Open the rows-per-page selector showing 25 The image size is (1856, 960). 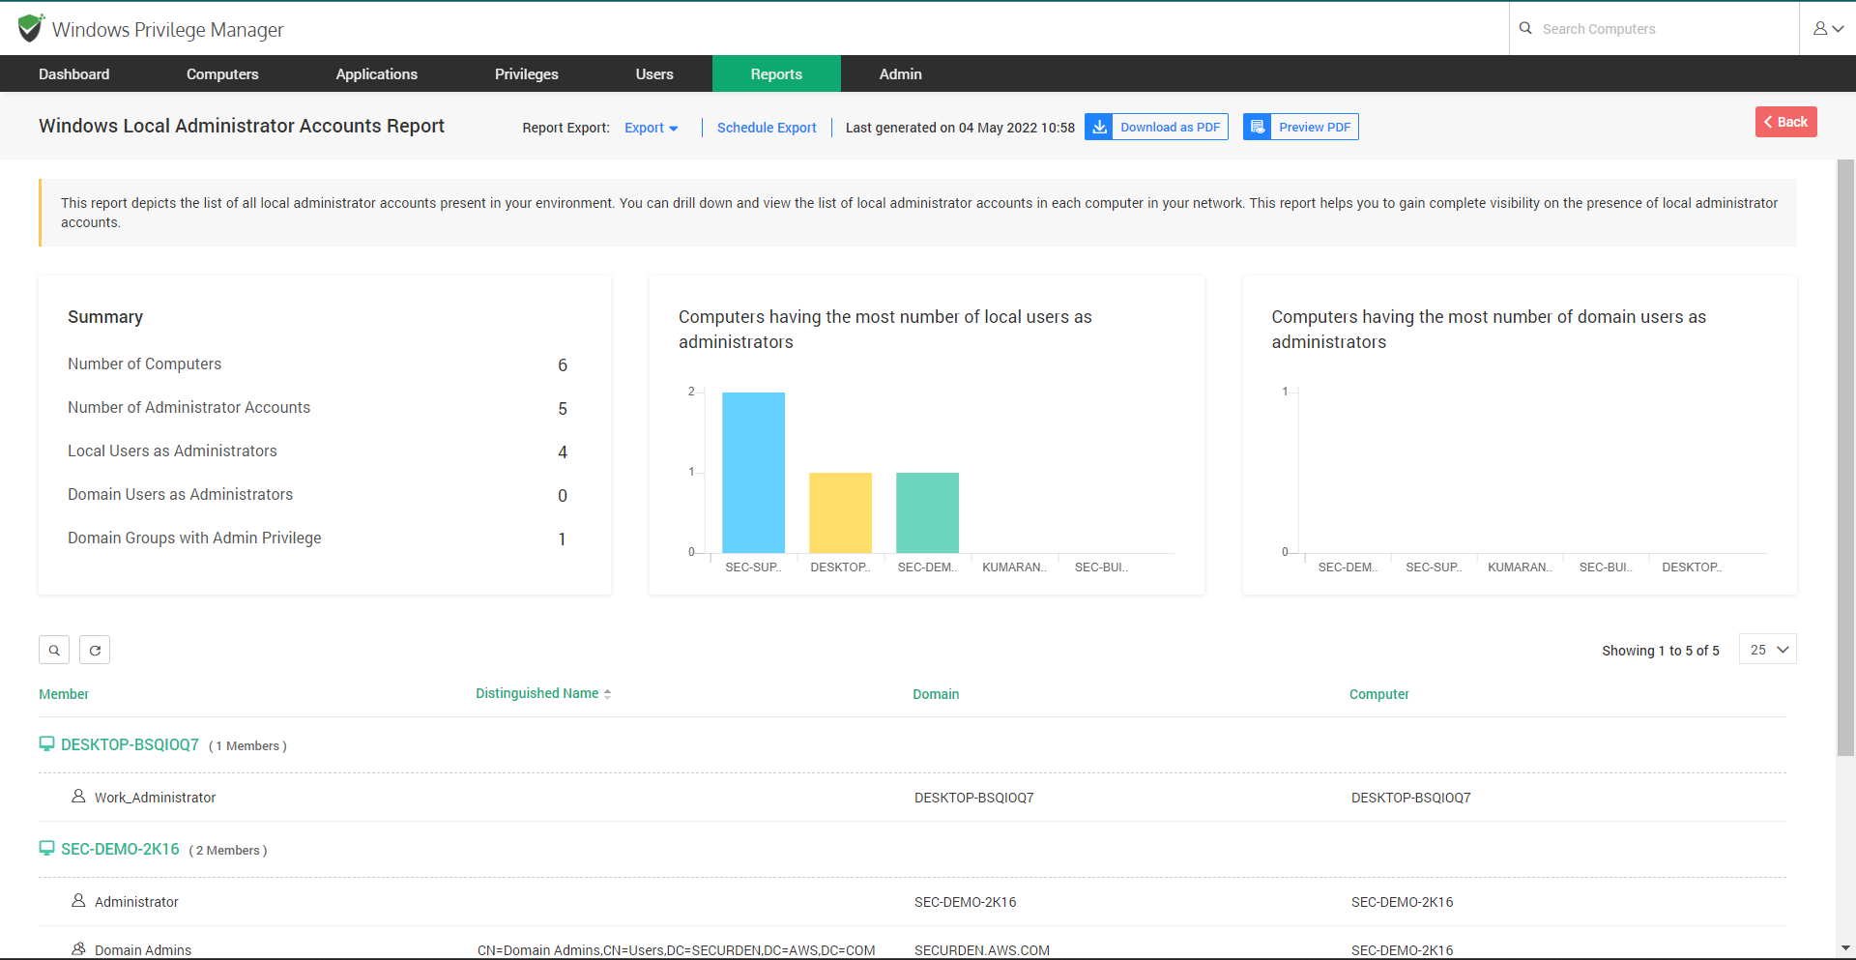coord(1767,649)
